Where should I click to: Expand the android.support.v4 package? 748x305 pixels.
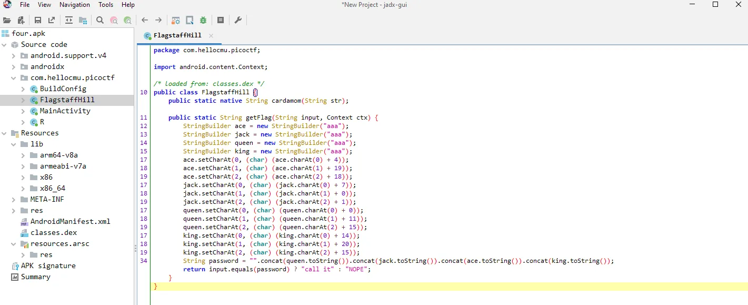coord(14,56)
